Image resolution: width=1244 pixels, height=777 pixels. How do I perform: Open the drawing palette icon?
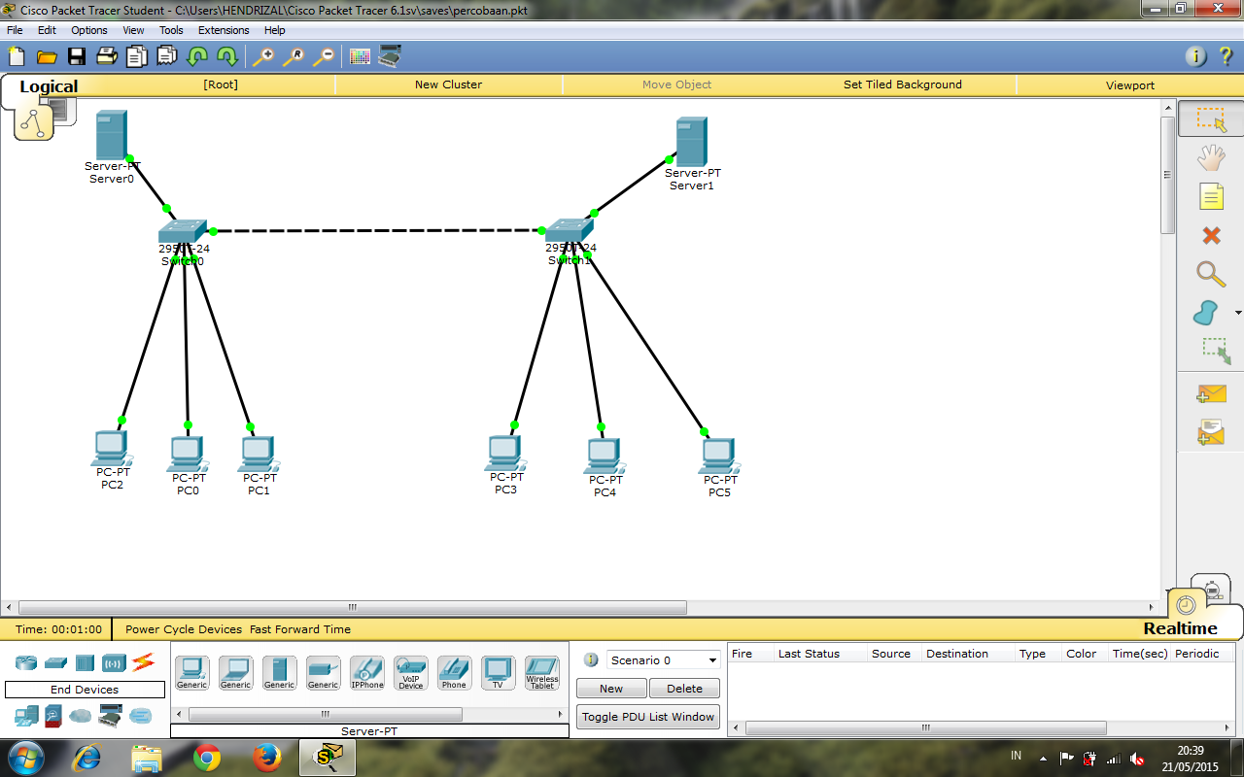click(360, 56)
